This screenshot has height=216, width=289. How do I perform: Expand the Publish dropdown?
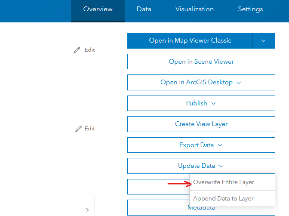[201, 103]
